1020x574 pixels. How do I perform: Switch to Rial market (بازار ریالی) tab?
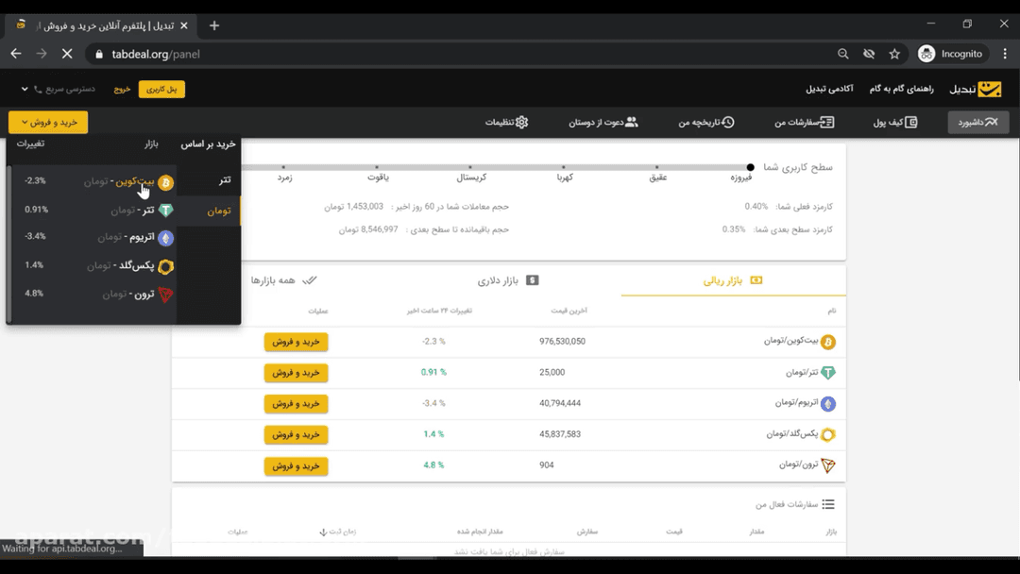coord(733,280)
